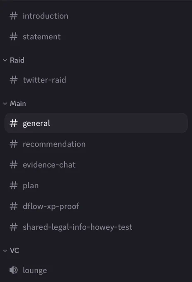The image size is (192, 282).
Task: Click the hash icon next to recommendation
Action: (14, 144)
